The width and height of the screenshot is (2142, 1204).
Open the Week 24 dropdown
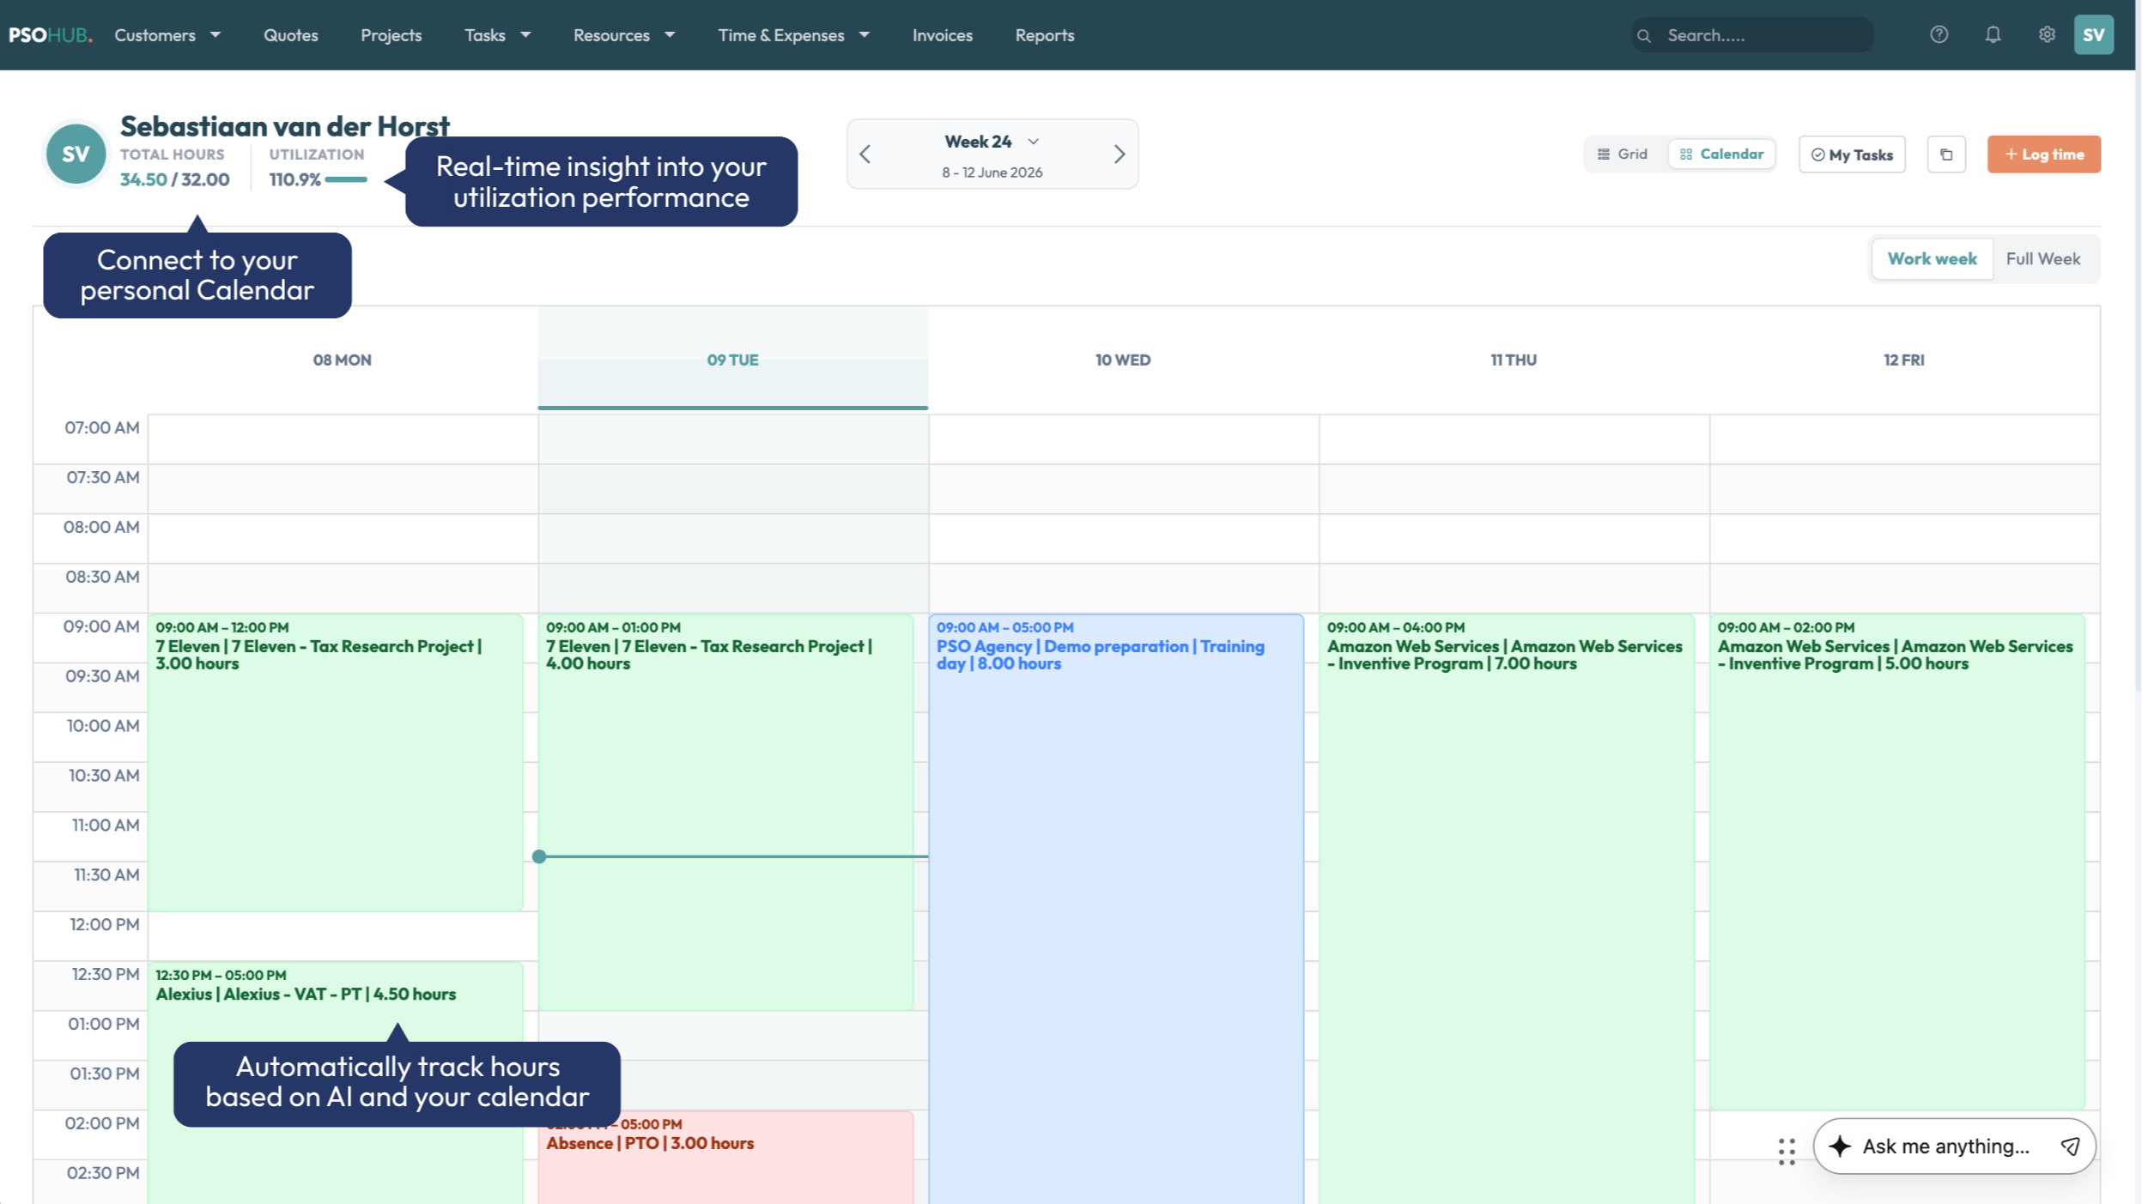(992, 142)
